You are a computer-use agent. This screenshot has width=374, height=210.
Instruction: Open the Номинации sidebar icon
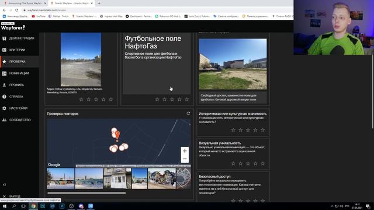[x=4, y=73]
